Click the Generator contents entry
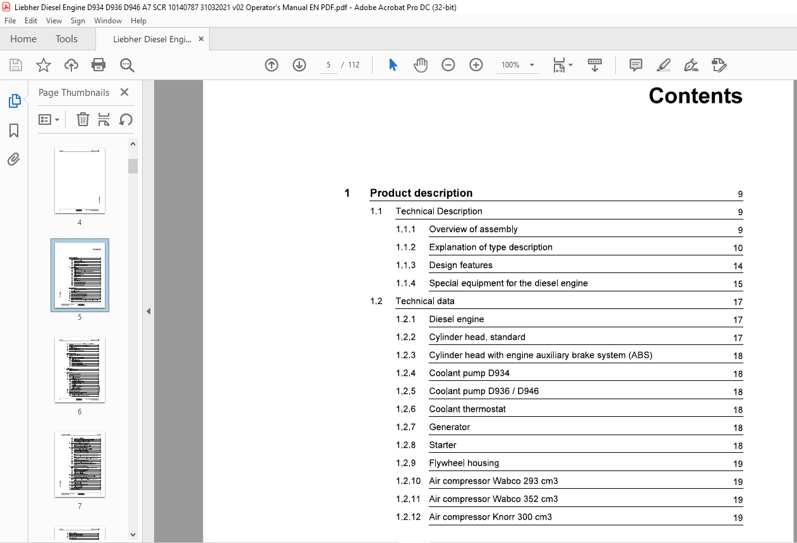 pyautogui.click(x=450, y=427)
